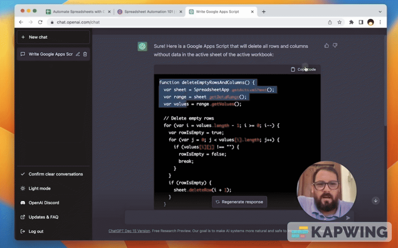Click the address bar URL field

click(187, 22)
